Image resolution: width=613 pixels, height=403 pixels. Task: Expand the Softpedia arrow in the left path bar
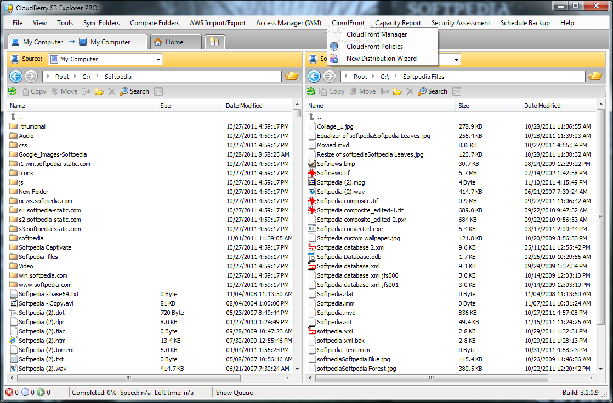point(98,77)
